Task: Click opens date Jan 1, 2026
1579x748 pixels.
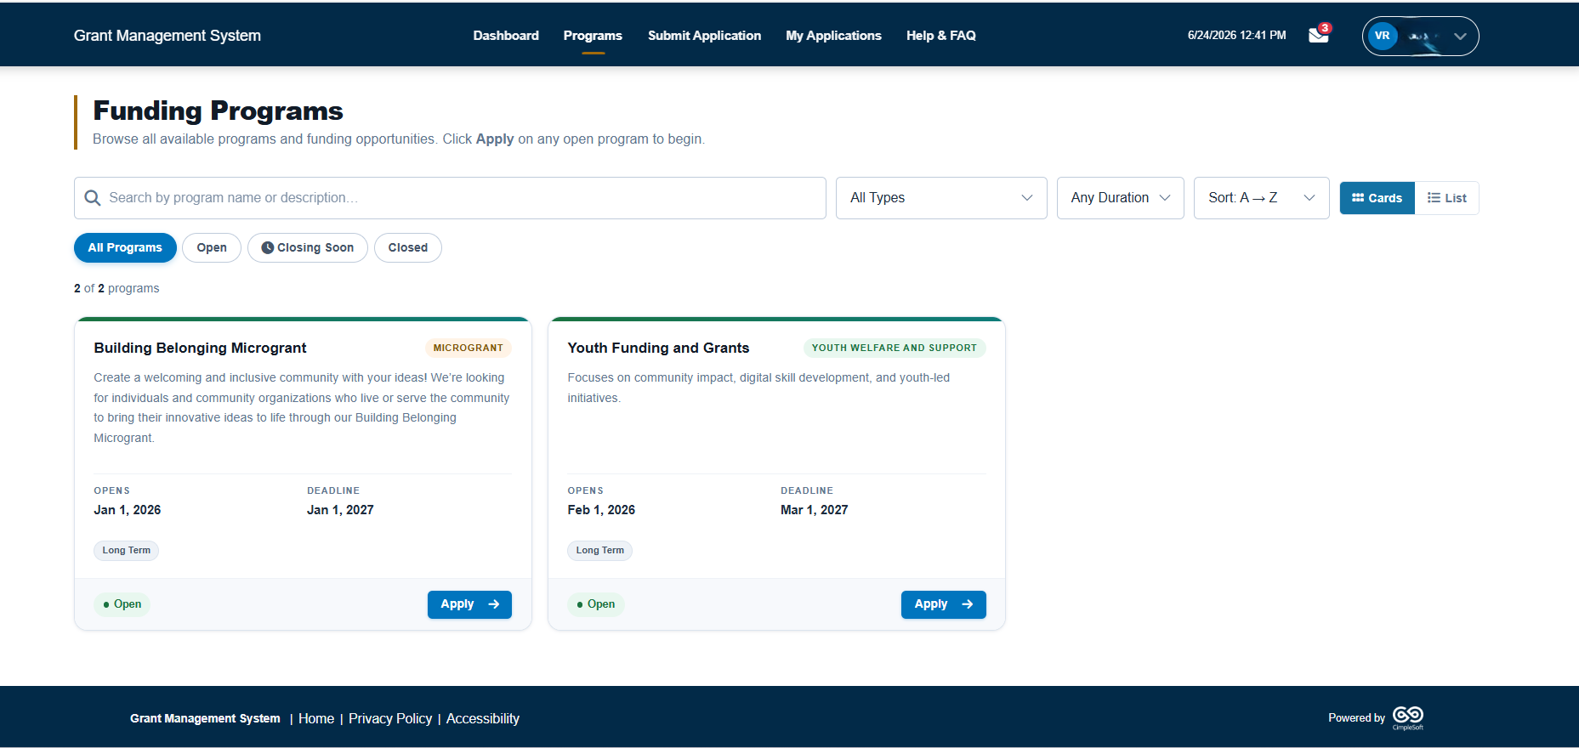Action: (x=128, y=510)
